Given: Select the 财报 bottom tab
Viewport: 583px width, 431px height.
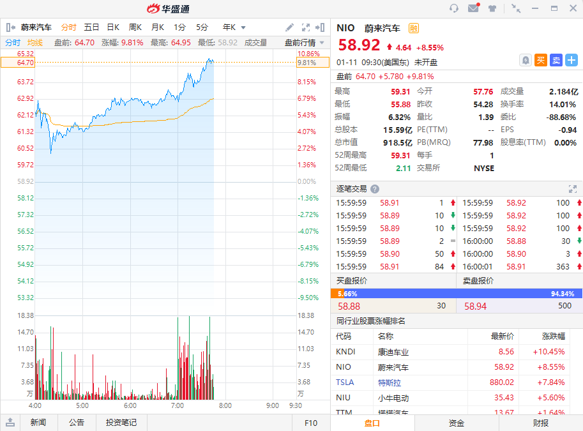Looking at the screenshot, I should click(541, 423).
